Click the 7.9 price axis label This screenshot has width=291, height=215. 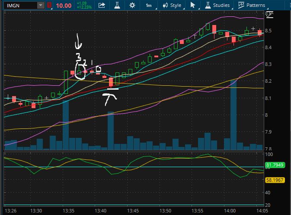[268, 132]
